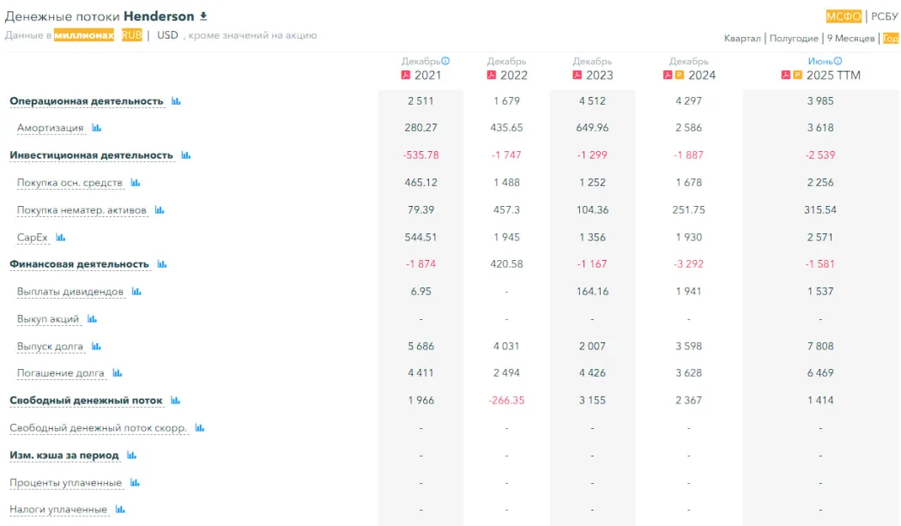
Task: Switch reporting standard to РСБУ
Action: pos(885,16)
